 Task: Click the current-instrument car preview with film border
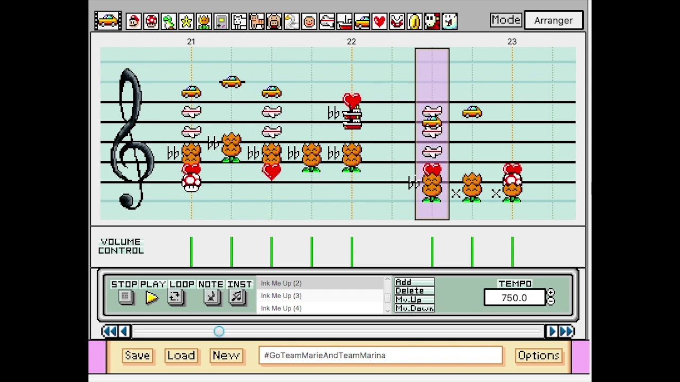point(108,21)
